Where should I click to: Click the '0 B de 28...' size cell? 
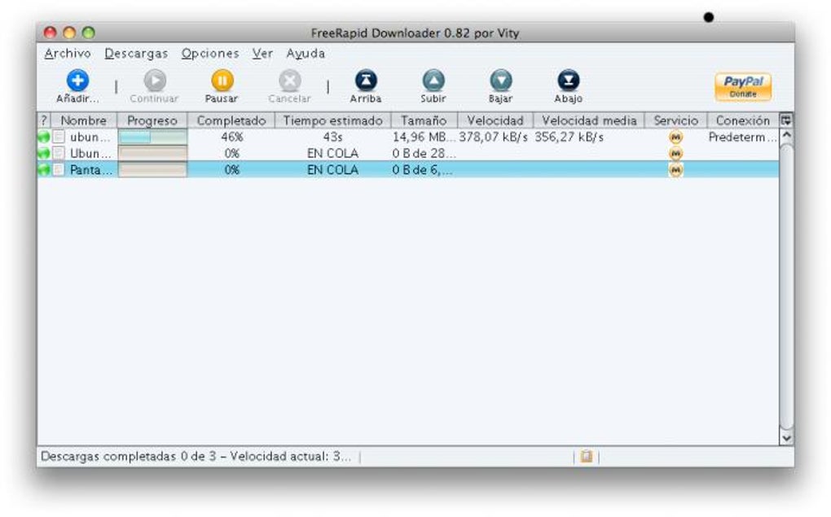click(422, 154)
